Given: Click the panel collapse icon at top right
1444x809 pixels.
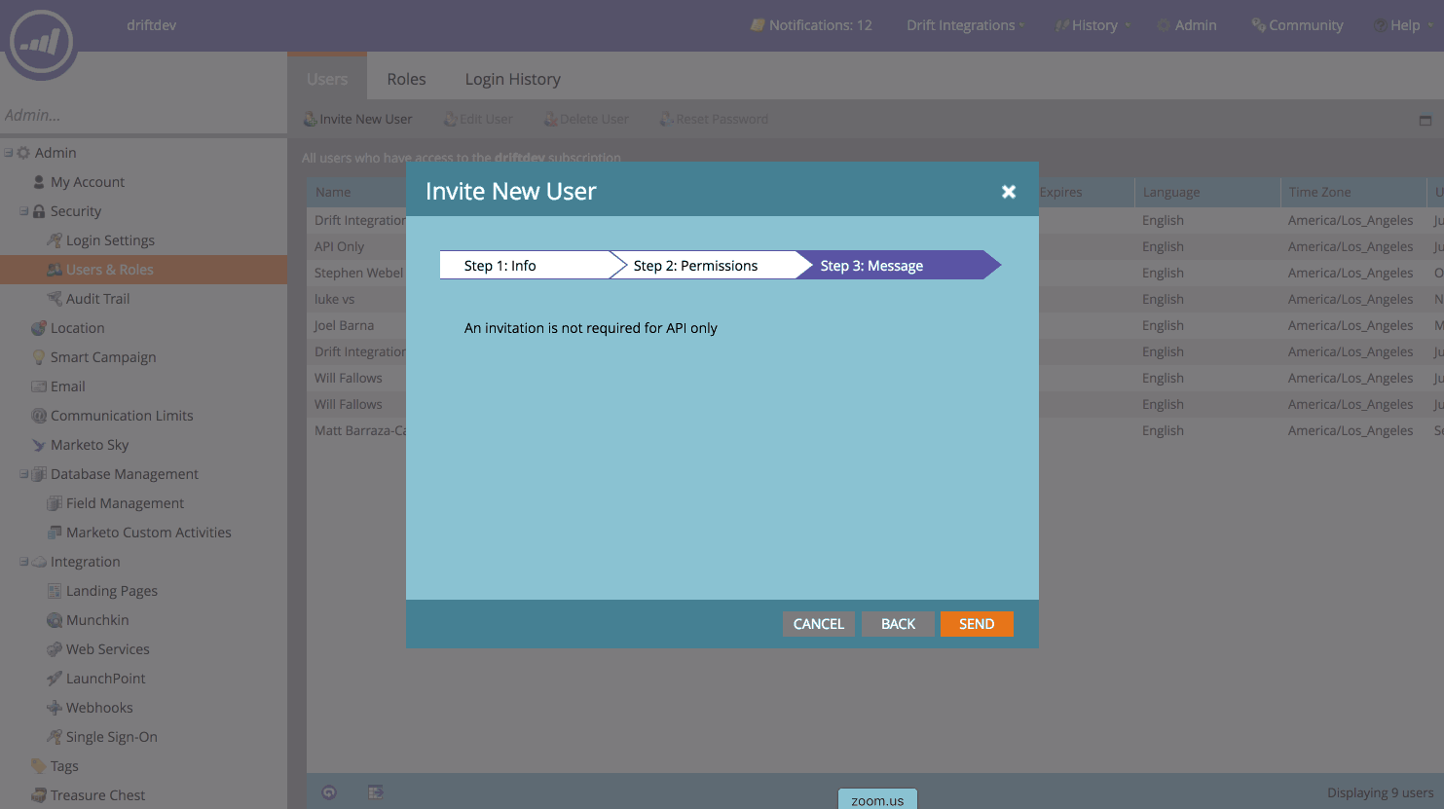Looking at the screenshot, I should 1425,121.
